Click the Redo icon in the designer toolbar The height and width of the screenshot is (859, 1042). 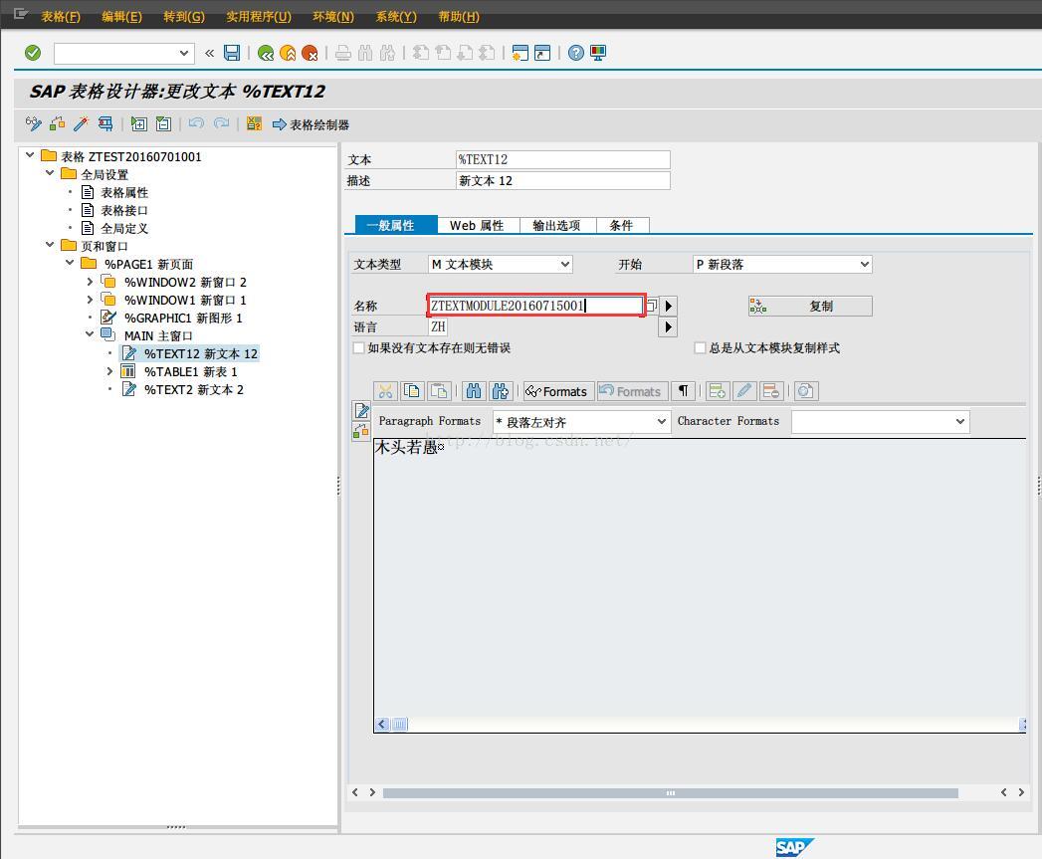[x=221, y=123]
